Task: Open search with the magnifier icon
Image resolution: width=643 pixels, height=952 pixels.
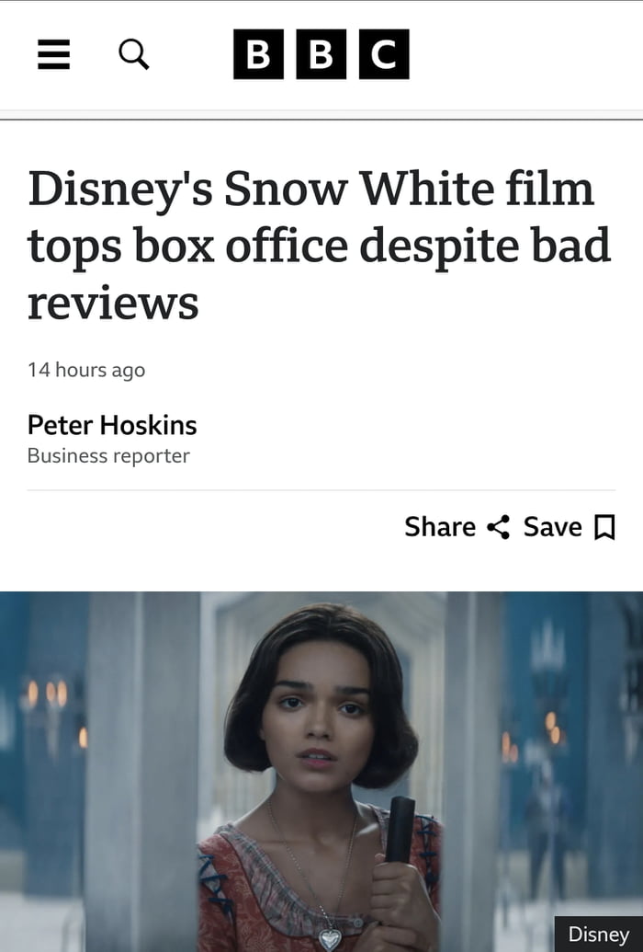Action: click(x=133, y=54)
